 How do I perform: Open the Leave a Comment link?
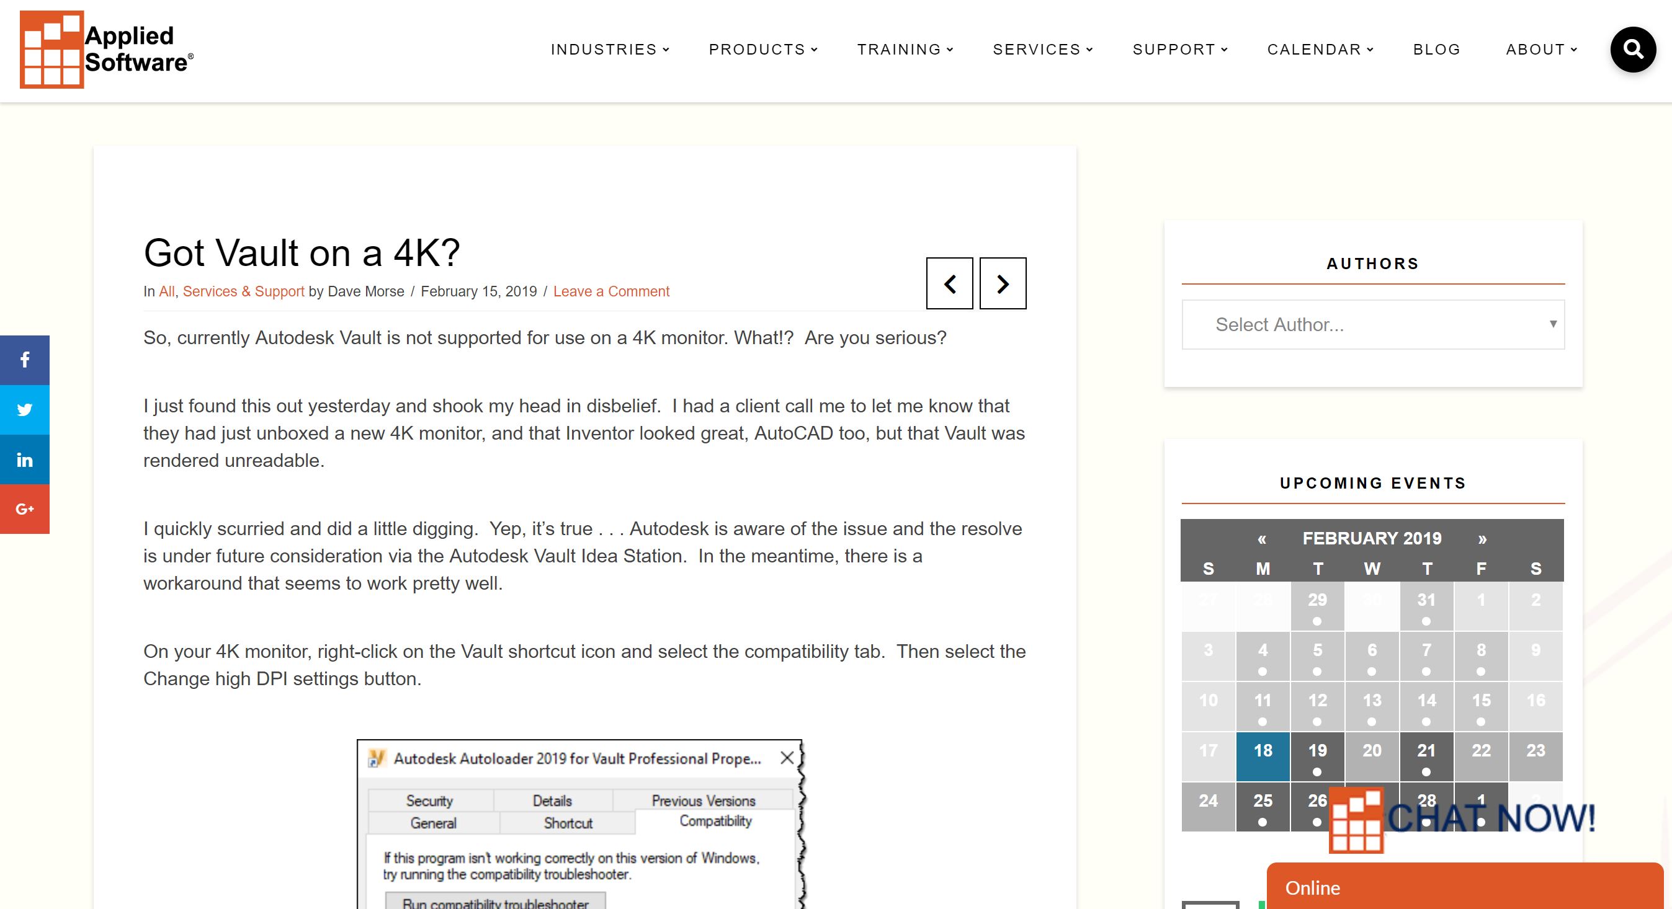coord(610,291)
